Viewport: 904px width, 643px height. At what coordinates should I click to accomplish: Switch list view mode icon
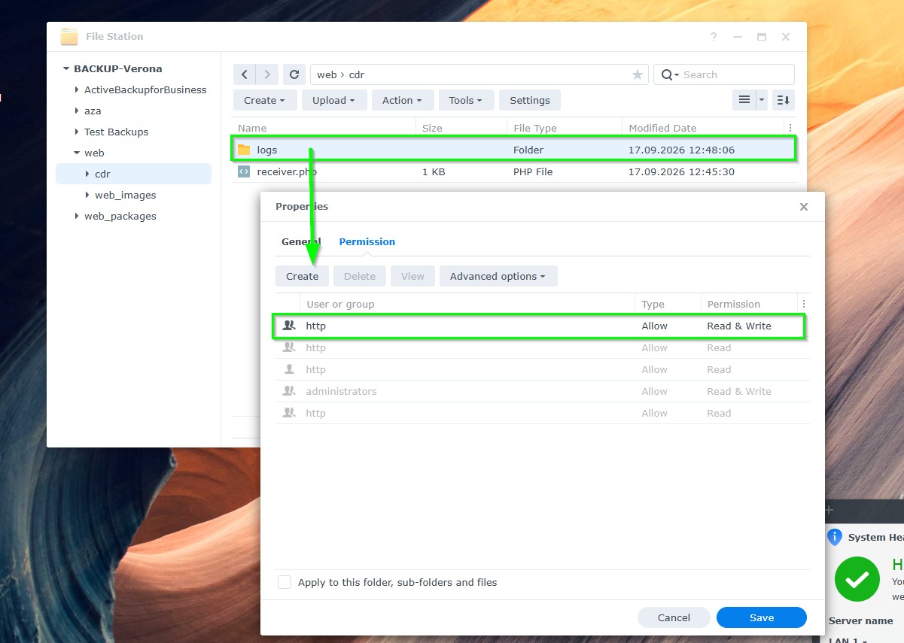coord(744,100)
